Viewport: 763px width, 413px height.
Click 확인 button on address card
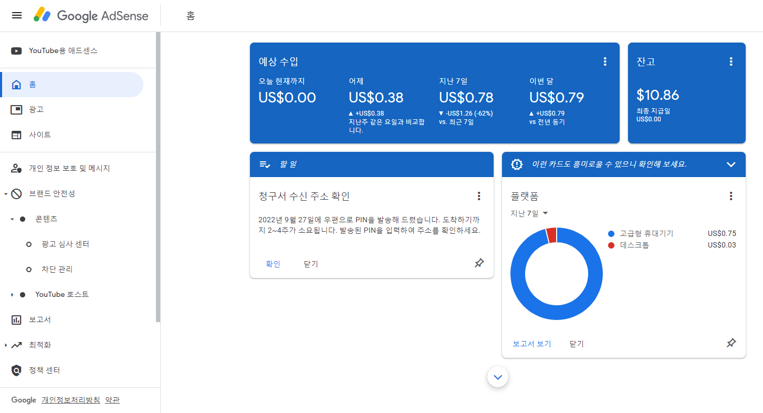(273, 264)
